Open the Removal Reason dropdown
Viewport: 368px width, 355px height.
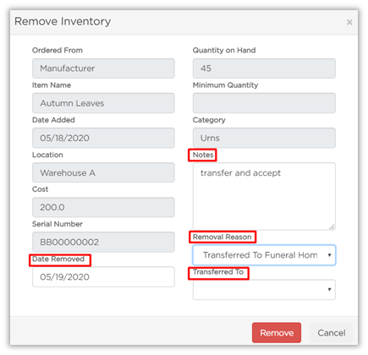click(x=264, y=255)
